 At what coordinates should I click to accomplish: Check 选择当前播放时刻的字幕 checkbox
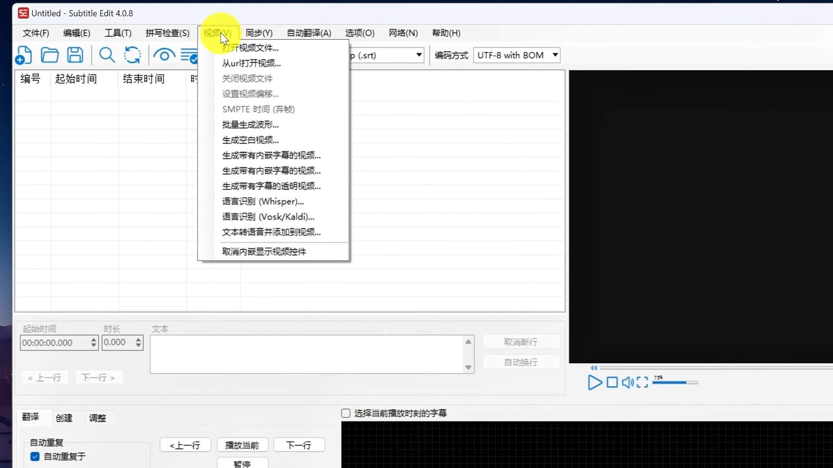click(346, 413)
